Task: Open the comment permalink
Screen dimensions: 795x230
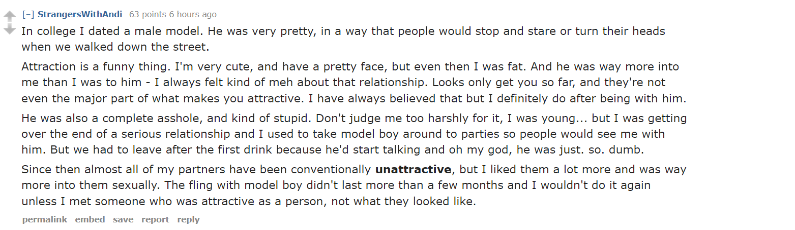Action: (44, 219)
